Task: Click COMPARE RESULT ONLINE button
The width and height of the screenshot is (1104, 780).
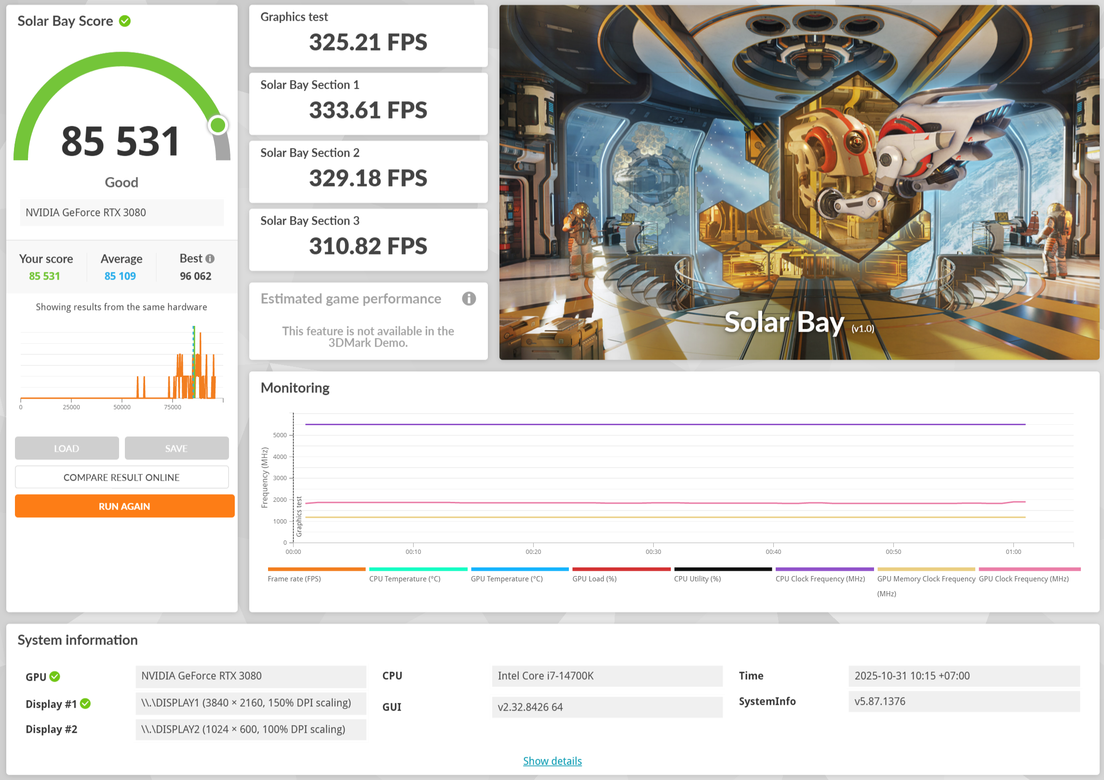Action: (x=121, y=477)
